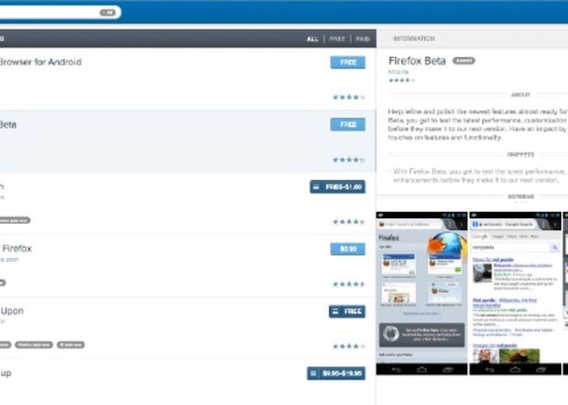
Task: Click star rating in Upon row
Action: pos(349,346)
